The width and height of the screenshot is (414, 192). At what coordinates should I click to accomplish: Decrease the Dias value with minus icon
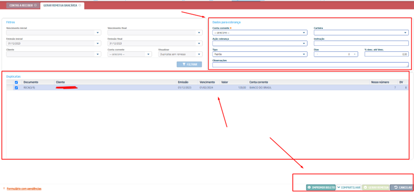pos(317,54)
